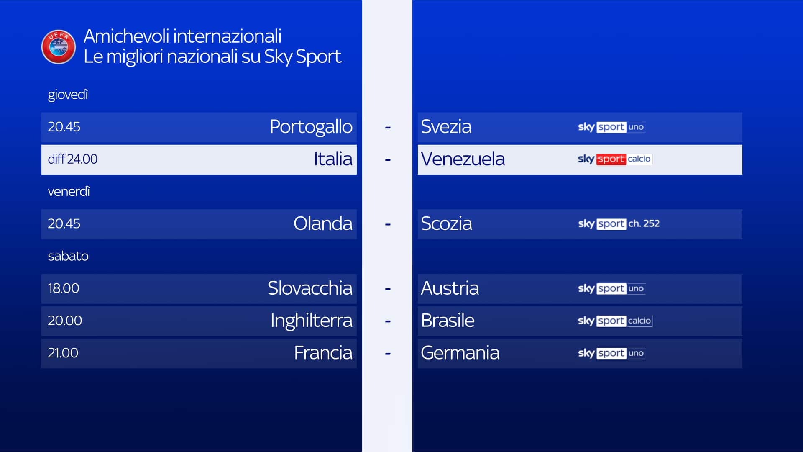This screenshot has width=803, height=452.
Task: Click the Venezuela team name
Action: click(463, 159)
